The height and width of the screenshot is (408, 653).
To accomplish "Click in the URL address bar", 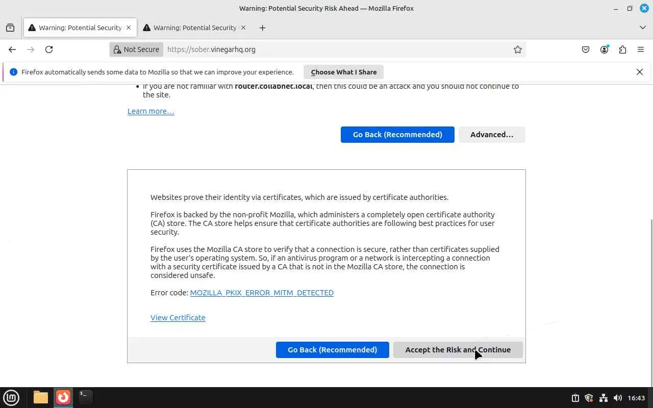I will tap(337, 49).
